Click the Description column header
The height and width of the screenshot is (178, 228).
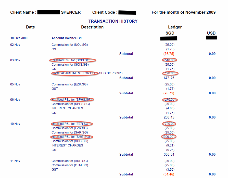(92, 27)
